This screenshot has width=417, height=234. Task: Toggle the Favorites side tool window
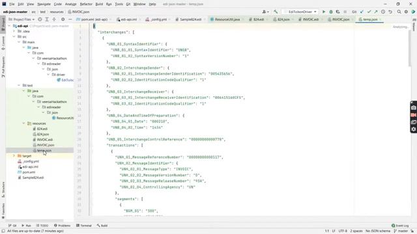[3, 211]
